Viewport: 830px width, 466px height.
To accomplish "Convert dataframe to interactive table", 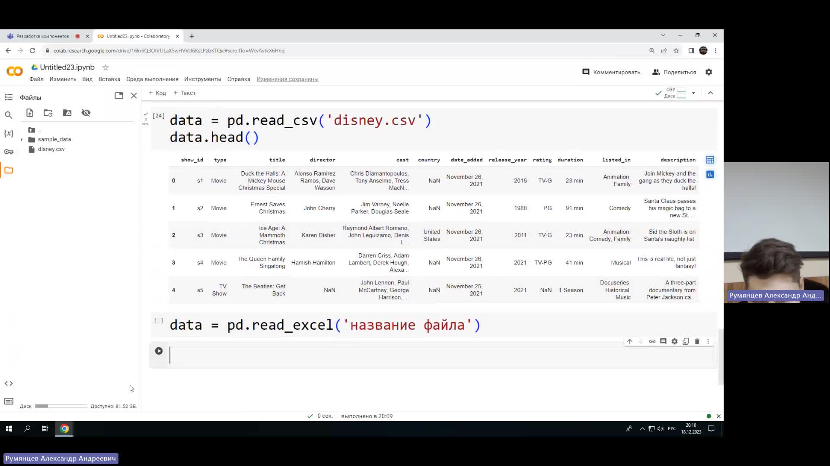I will point(710,160).
